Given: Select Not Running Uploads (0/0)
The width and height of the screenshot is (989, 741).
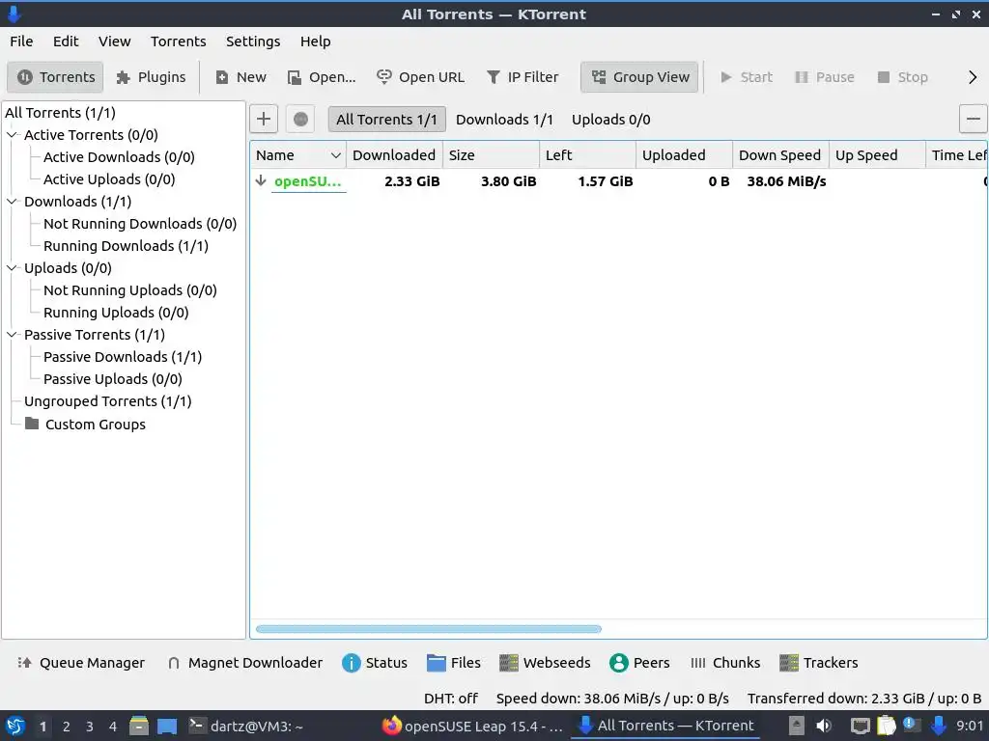Looking at the screenshot, I should (x=130, y=290).
